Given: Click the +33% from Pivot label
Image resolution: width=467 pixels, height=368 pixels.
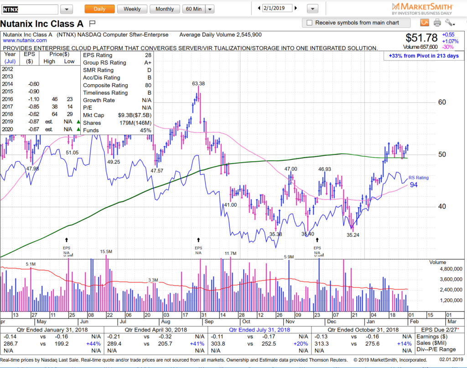Looking at the screenshot, I should (x=424, y=56).
